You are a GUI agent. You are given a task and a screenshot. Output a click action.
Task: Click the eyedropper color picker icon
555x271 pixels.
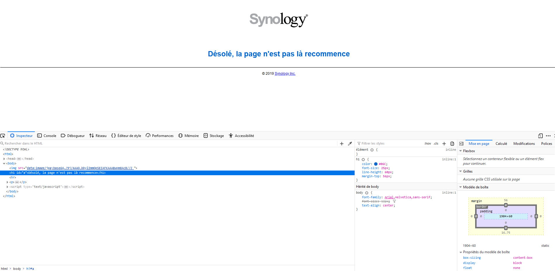click(x=350, y=144)
